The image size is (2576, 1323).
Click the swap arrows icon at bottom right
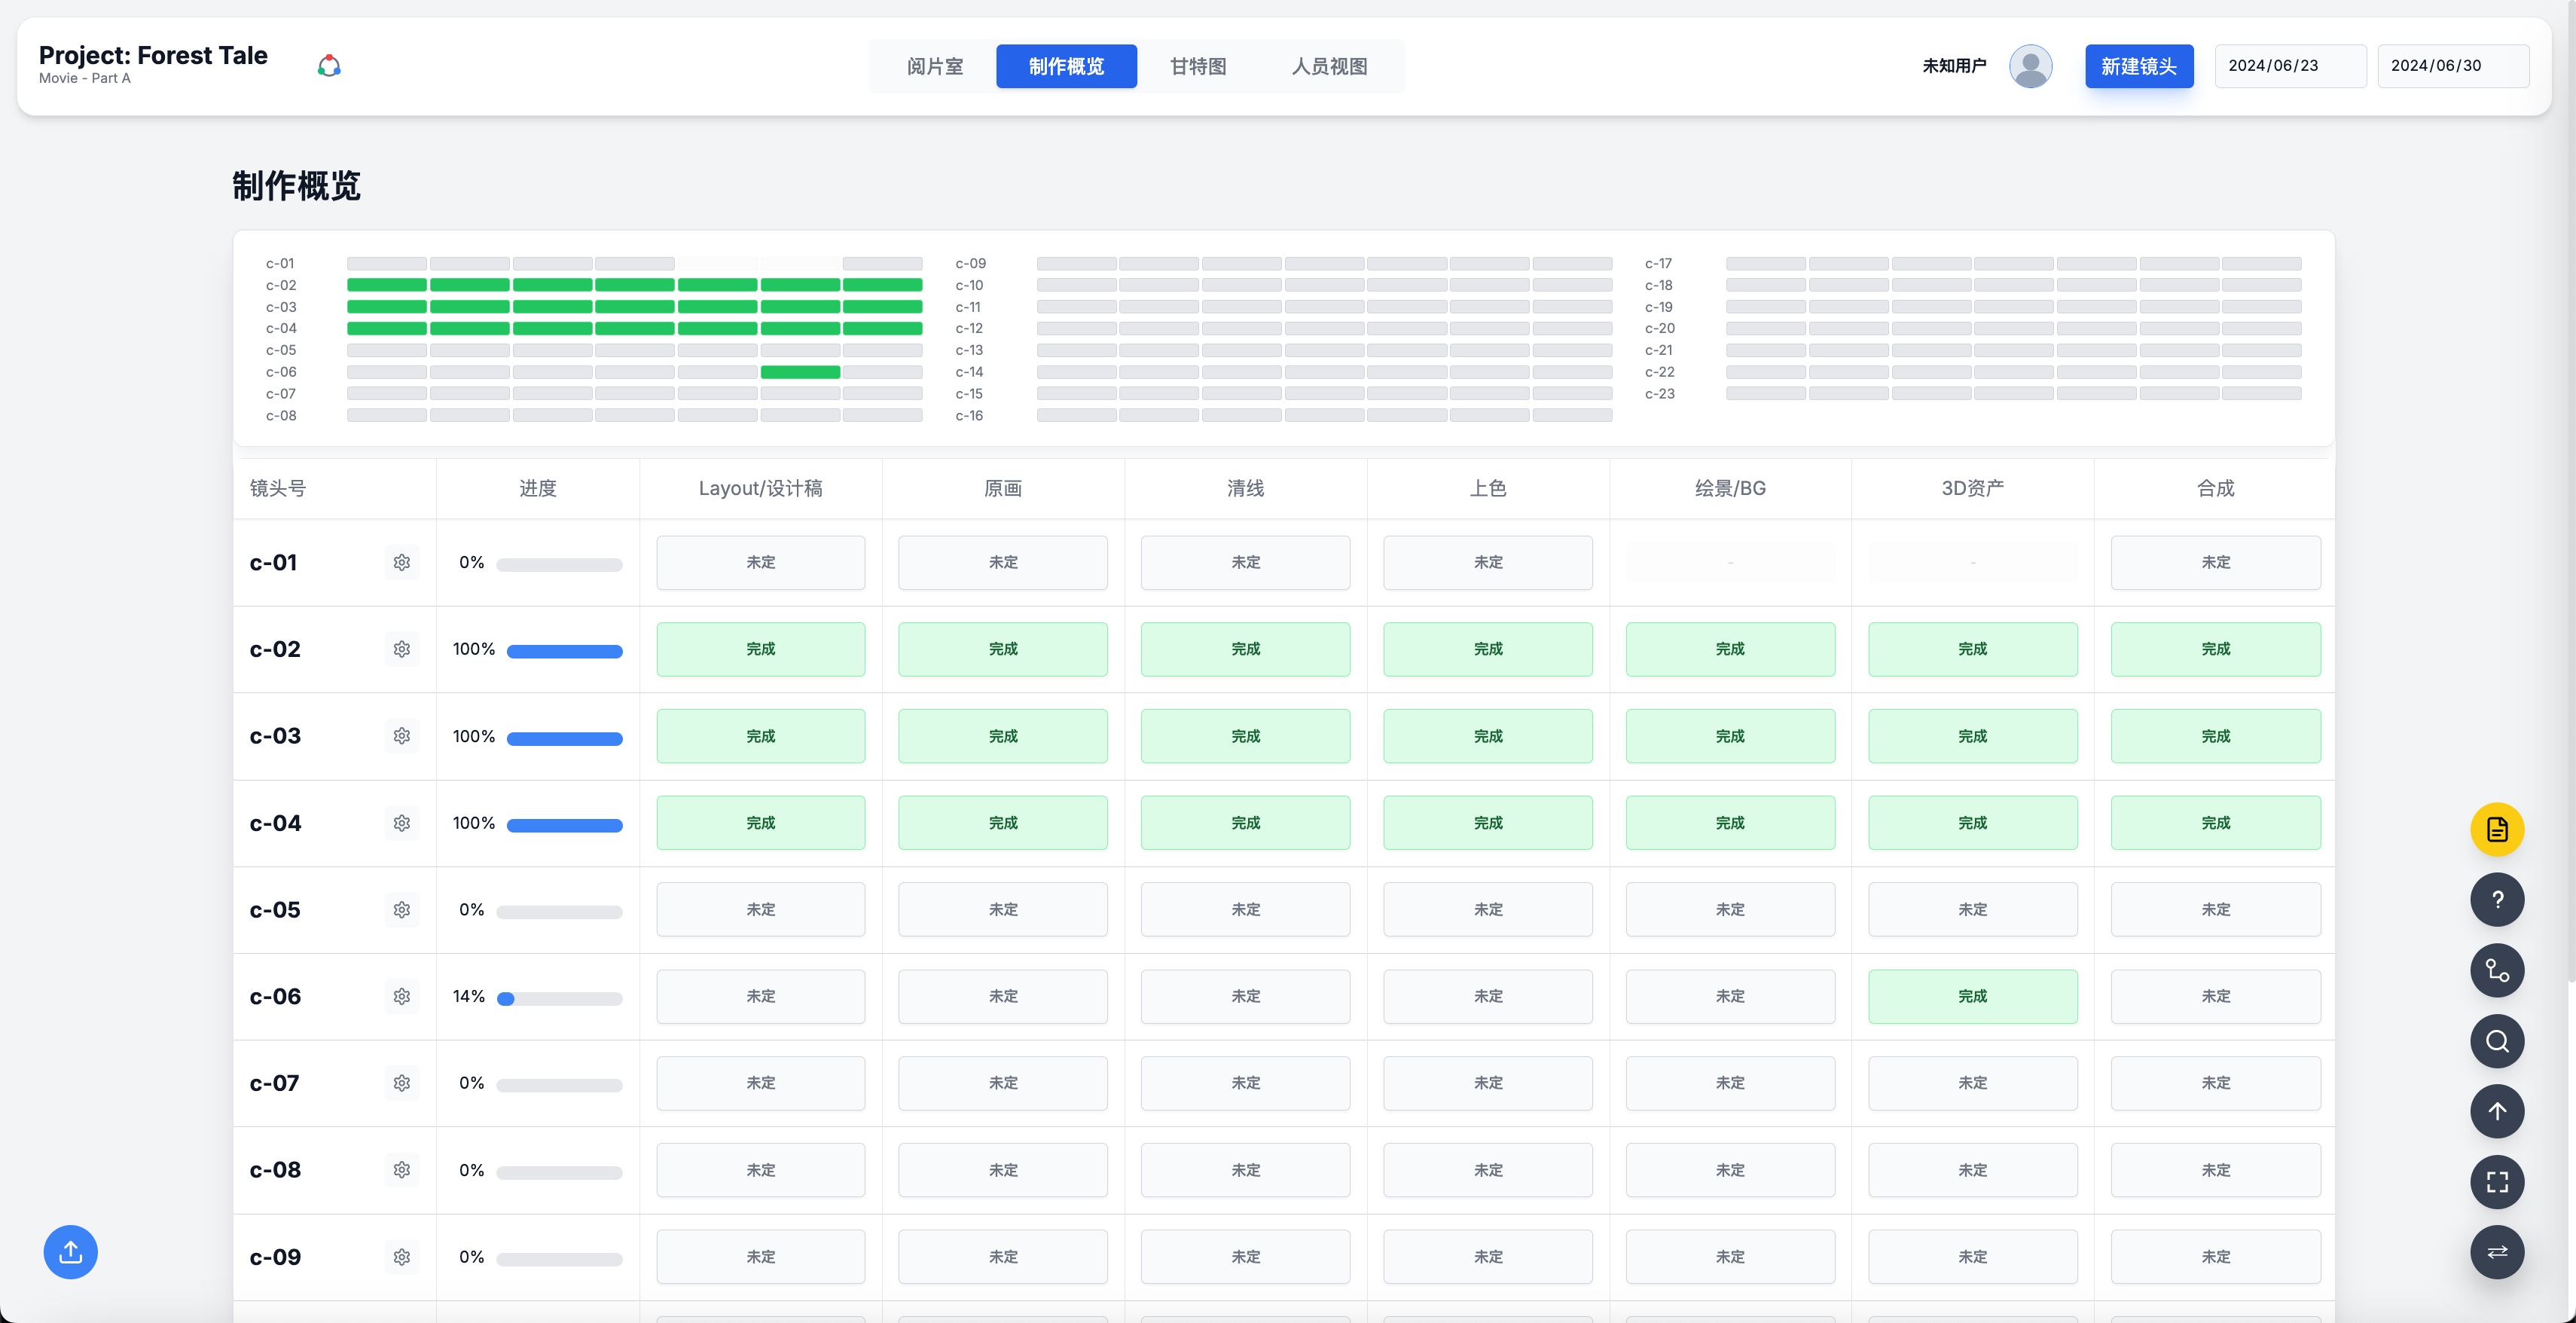point(2497,1252)
